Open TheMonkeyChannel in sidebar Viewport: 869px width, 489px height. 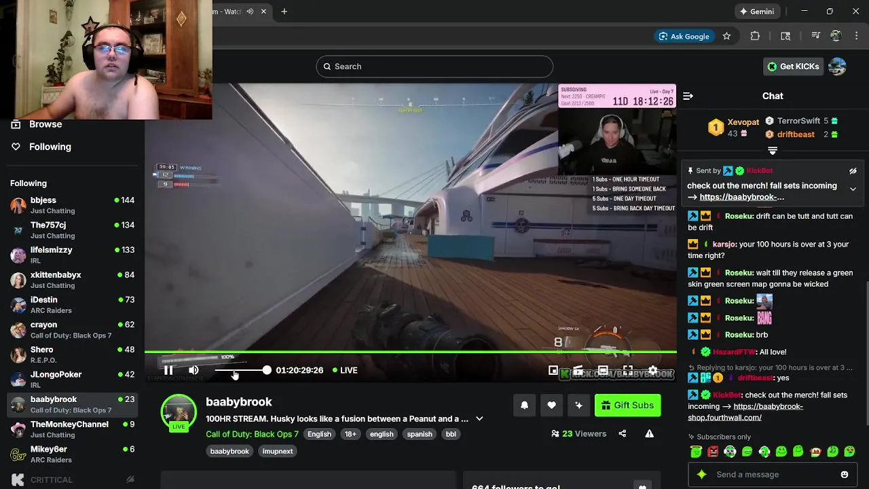click(72, 429)
